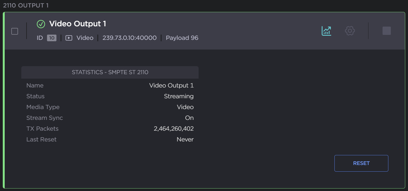Click the Media Type row label
408x191 pixels.
pos(43,107)
